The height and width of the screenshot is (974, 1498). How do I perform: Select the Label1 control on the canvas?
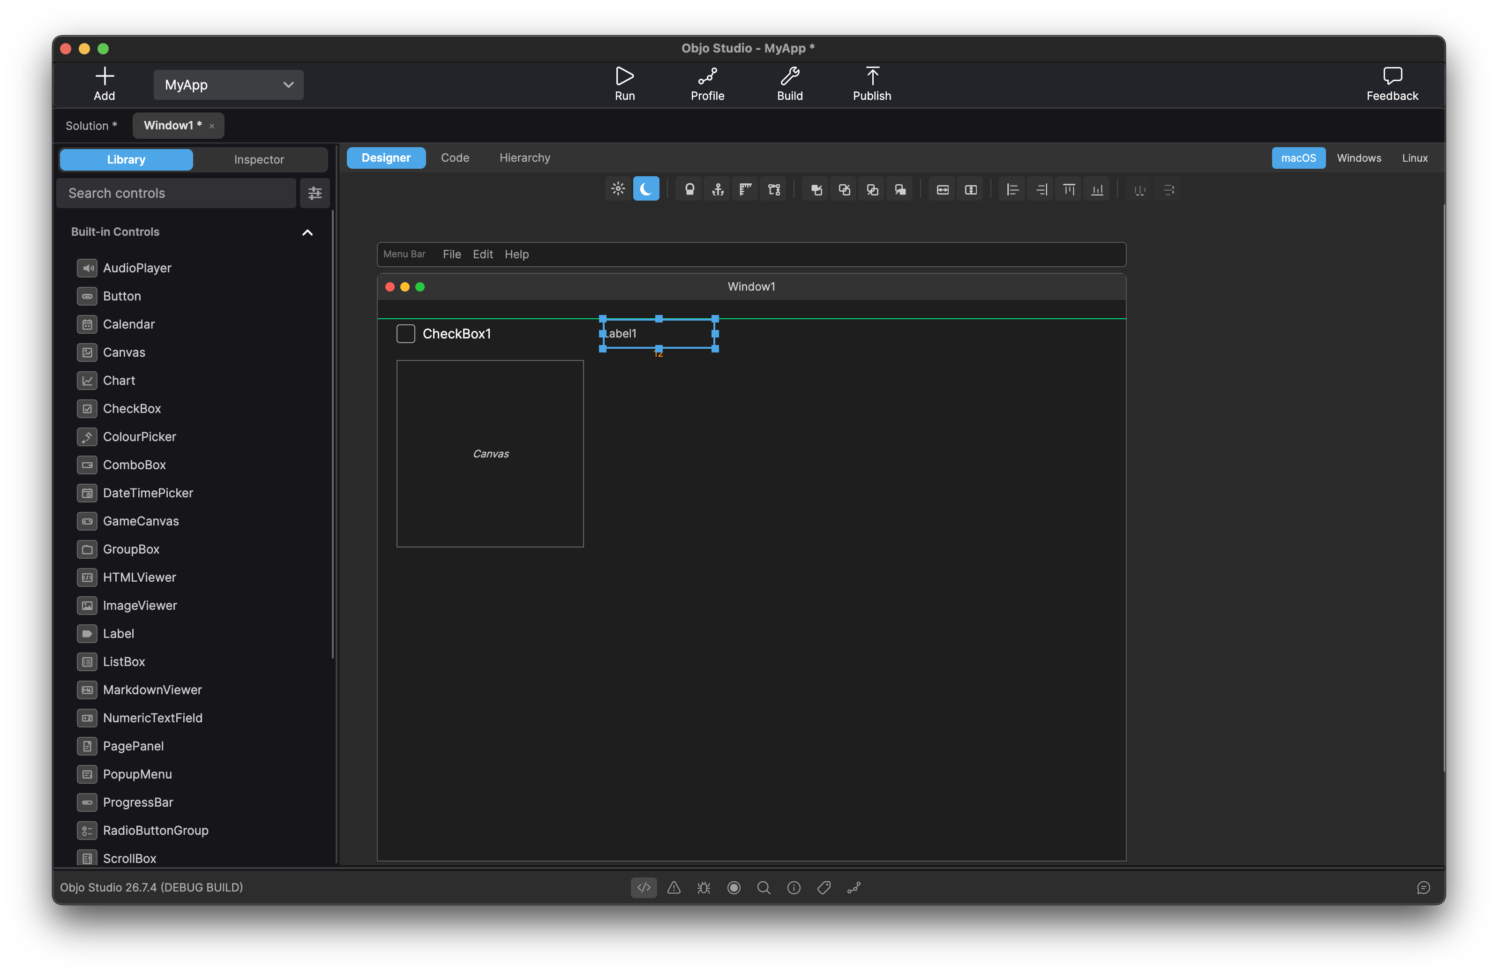(x=659, y=334)
